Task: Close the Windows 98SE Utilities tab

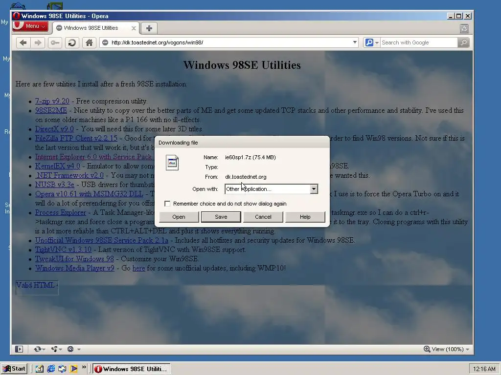Action: [134, 28]
